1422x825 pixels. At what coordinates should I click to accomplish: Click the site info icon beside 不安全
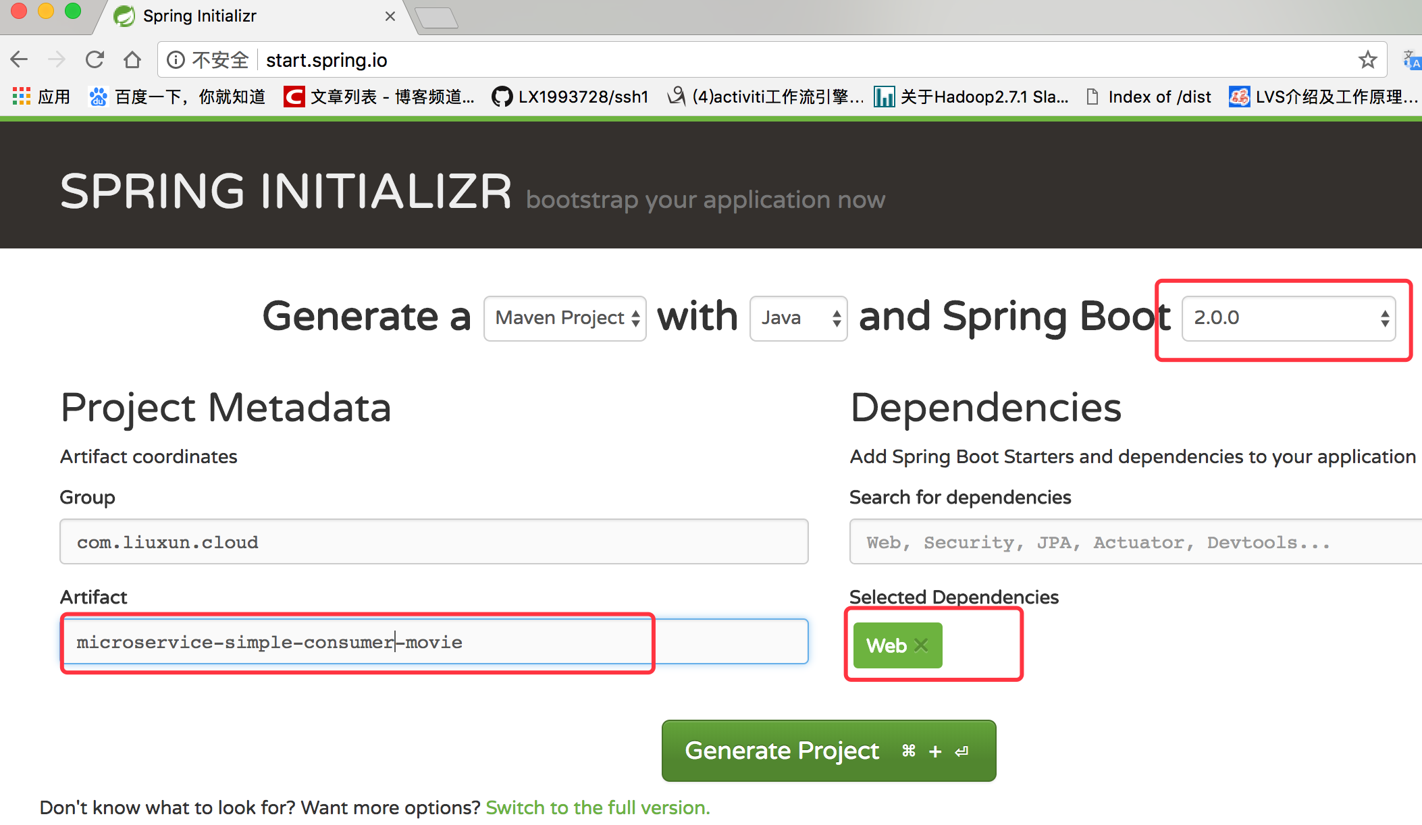tap(176, 60)
